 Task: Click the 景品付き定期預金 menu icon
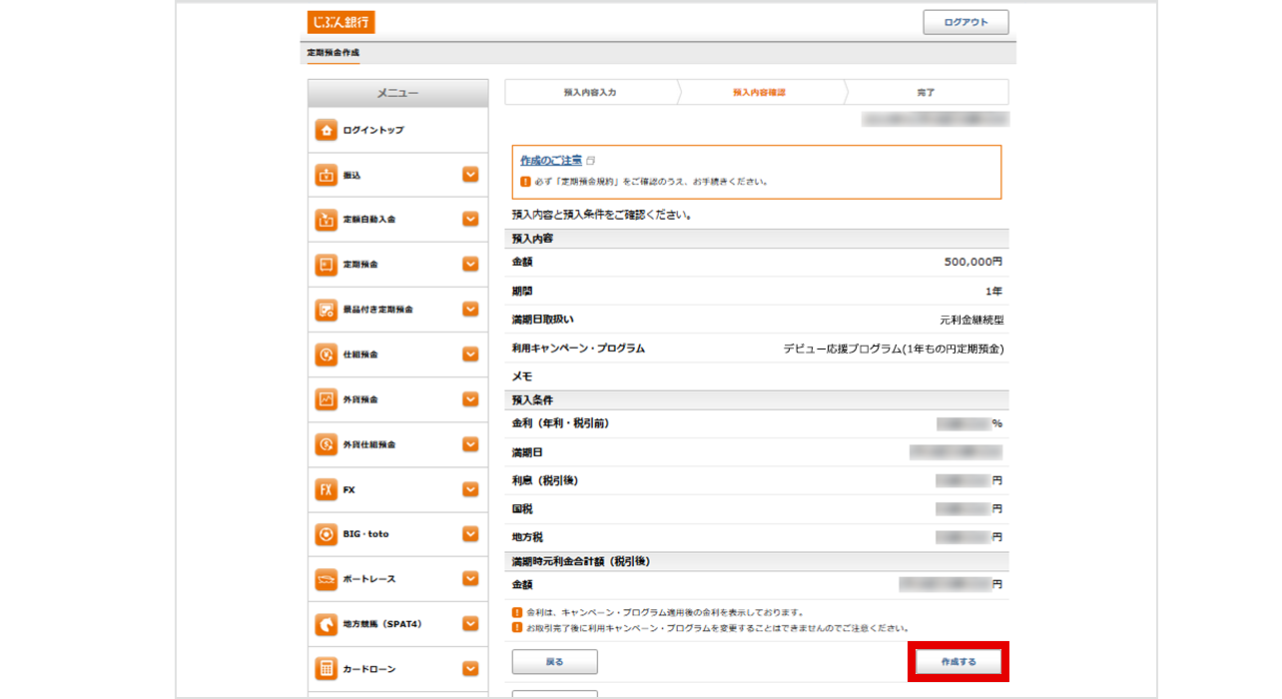[325, 310]
